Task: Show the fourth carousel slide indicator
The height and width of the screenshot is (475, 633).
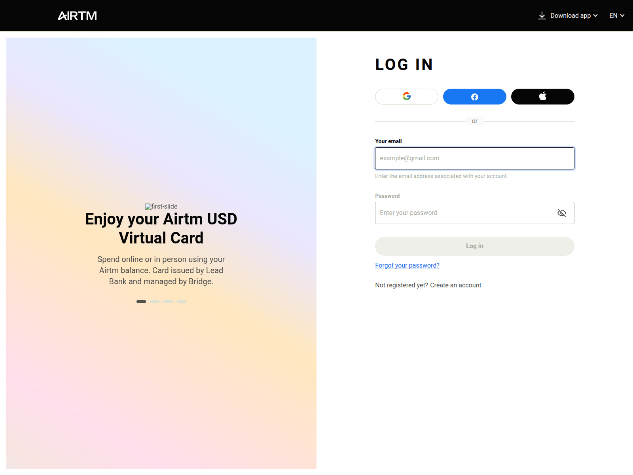Action: pyautogui.click(x=182, y=302)
